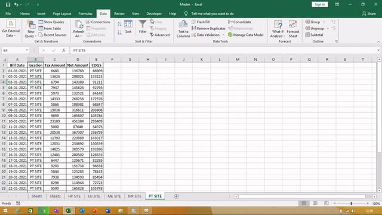Open the Page Layout tab
This screenshot has width=382, height=215.
click(62, 14)
